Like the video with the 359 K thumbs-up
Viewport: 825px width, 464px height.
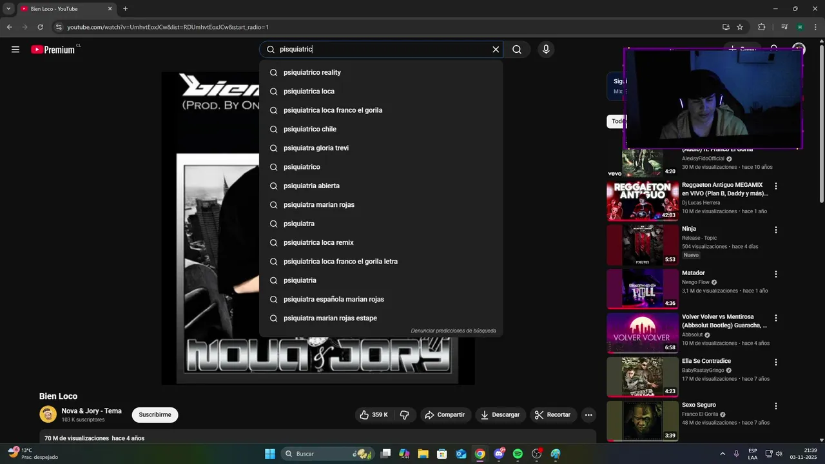[374, 415]
